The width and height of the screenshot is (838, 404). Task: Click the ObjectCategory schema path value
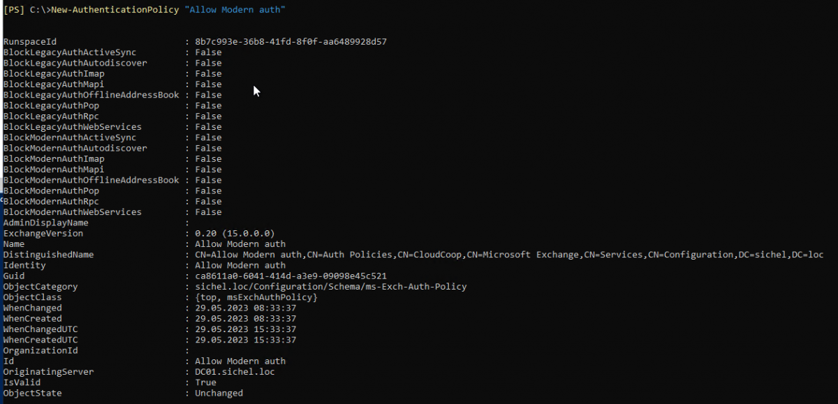(330, 287)
